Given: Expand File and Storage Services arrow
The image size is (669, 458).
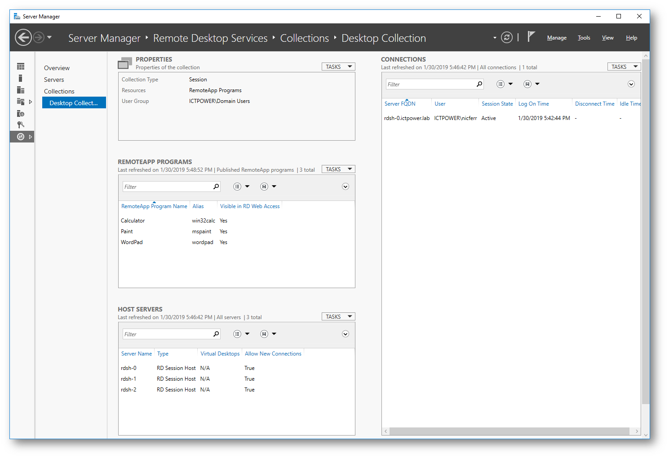Looking at the screenshot, I should pyautogui.click(x=30, y=102).
